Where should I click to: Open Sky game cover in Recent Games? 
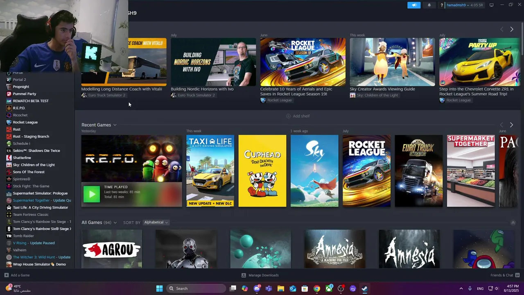pos(314,171)
